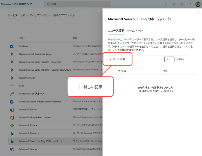The height and width of the screenshot is (156, 202).
Task: Click the Microsoft Forms icon
Action: [x=12, y=110]
